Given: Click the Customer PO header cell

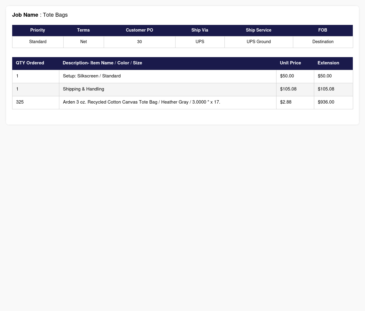Looking at the screenshot, I should coord(139,30).
